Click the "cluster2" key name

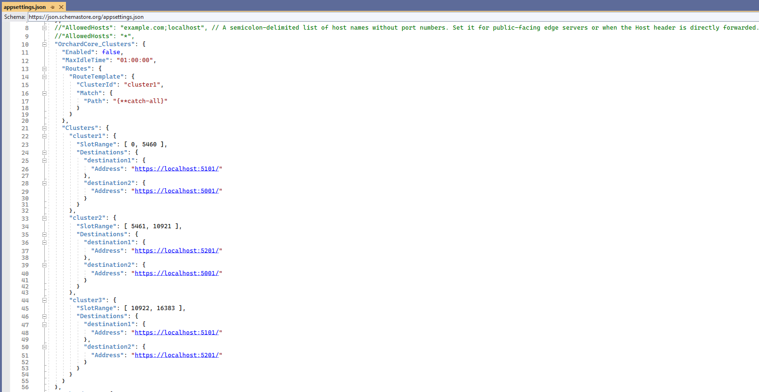point(88,218)
